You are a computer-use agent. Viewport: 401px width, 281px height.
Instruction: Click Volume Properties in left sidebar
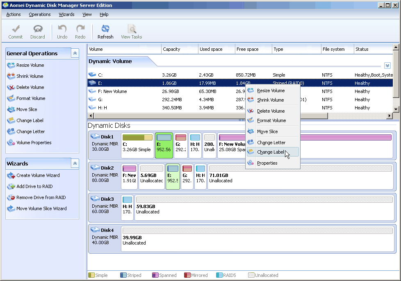(x=34, y=143)
